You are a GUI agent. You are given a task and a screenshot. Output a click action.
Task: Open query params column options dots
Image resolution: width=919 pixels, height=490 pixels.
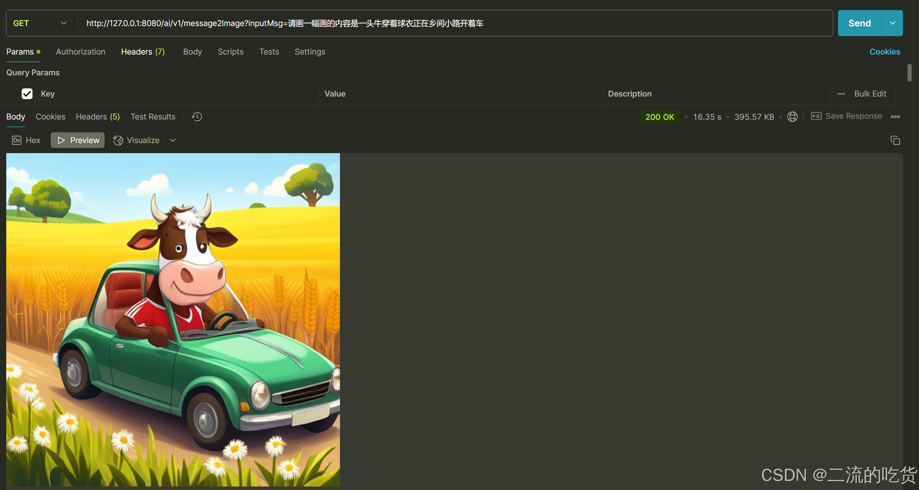click(841, 94)
